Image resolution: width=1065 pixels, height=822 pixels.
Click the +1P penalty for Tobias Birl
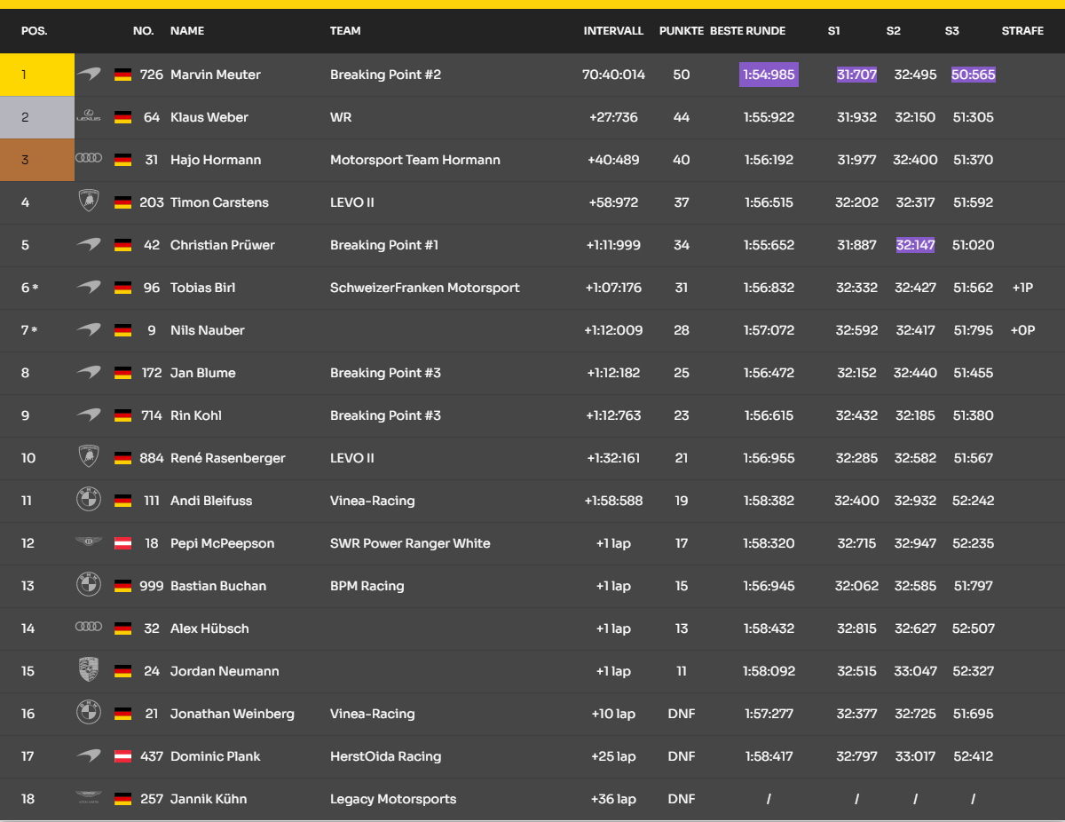[1022, 288]
